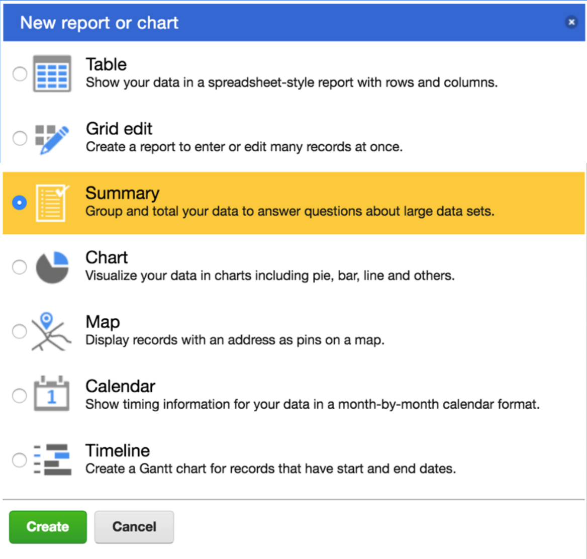587x559 pixels.
Task: Click the Timeline Gantt bars icon
Action: pyautogui.click(x=52, y=459)
